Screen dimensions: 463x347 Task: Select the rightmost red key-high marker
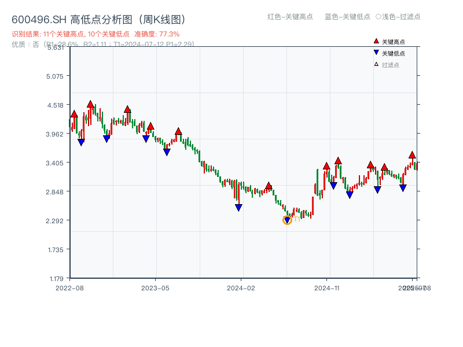point(412,155)
